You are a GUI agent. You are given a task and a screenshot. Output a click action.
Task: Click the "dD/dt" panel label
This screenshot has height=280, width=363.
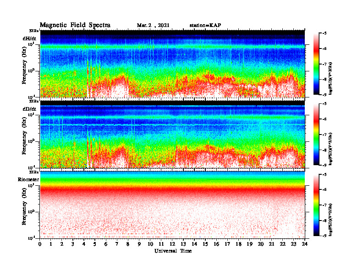click(29, 109)
